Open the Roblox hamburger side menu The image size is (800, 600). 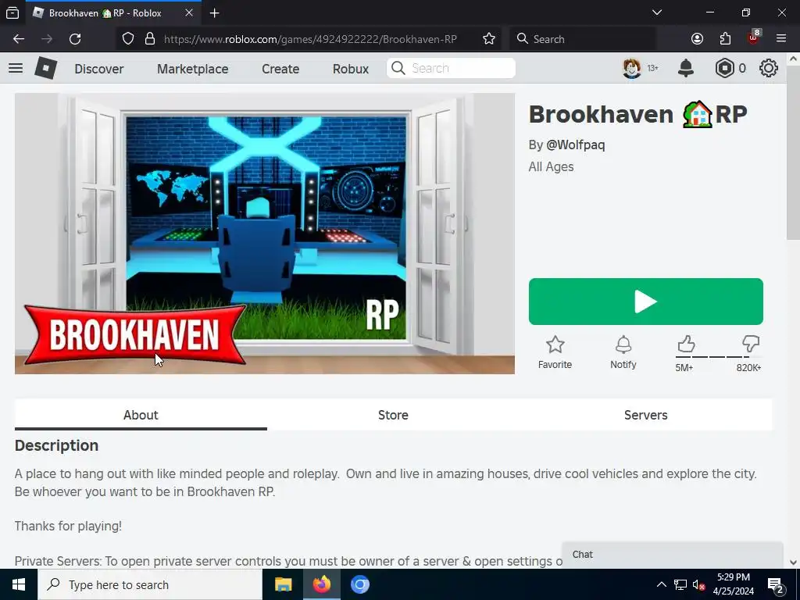coord(16,68)
